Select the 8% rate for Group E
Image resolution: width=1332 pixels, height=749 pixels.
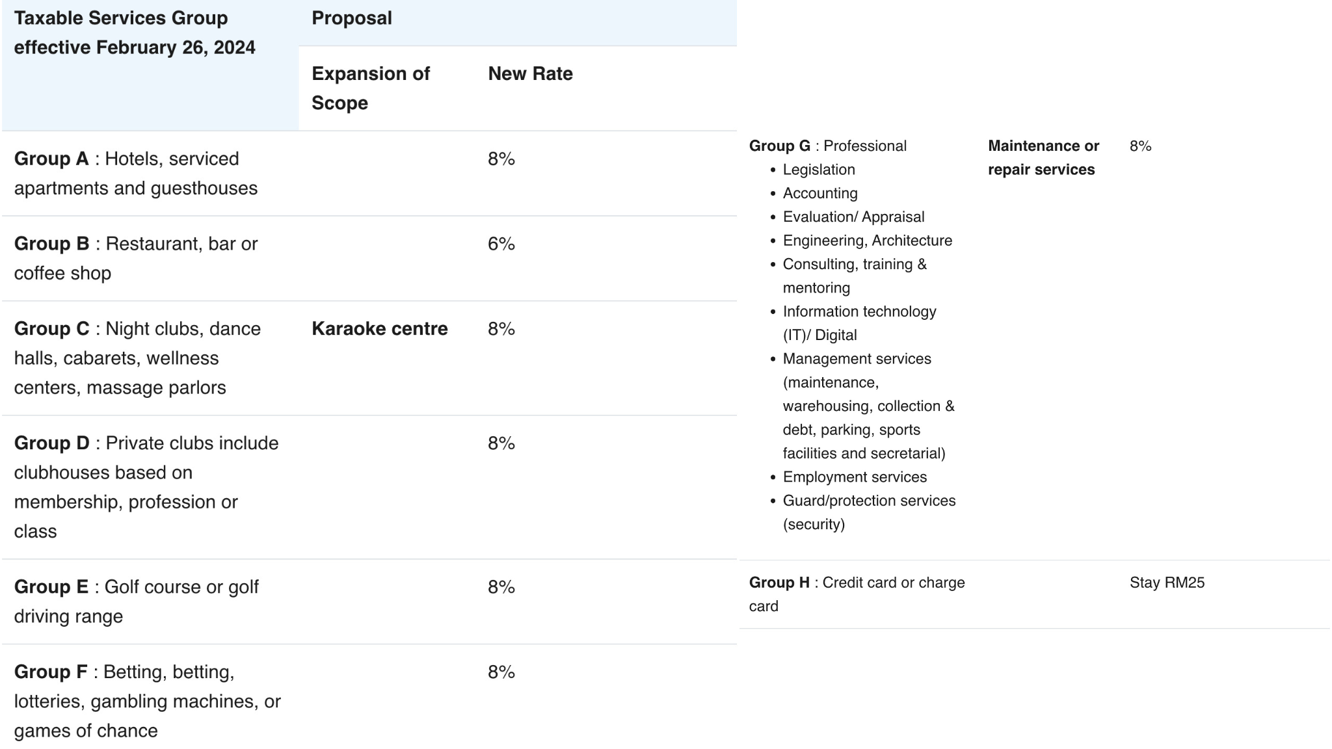point(501,587)
